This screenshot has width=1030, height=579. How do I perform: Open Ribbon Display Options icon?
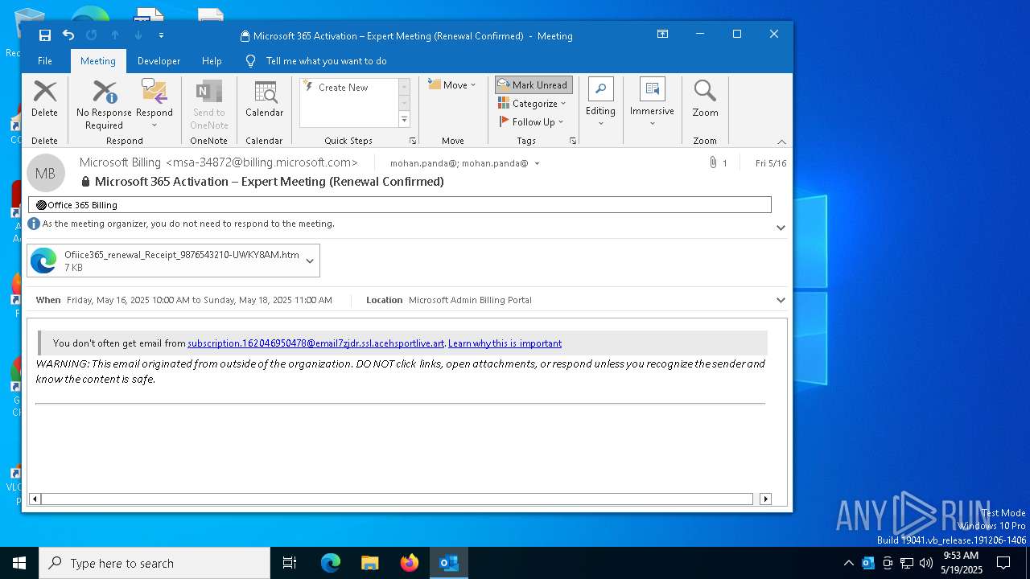662,35
